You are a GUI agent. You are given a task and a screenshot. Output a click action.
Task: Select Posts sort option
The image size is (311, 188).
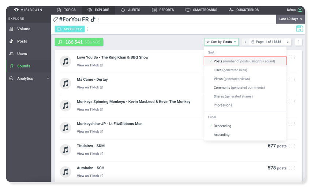245,61
